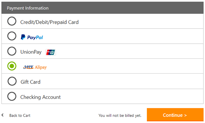Click the orange Alipay wordmark
The image size is (205, 123).
(41, 67)
